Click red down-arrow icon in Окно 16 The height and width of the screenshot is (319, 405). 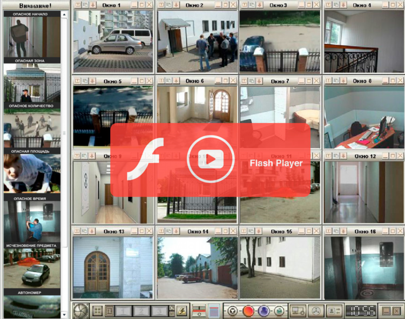(x=343, y=231)
